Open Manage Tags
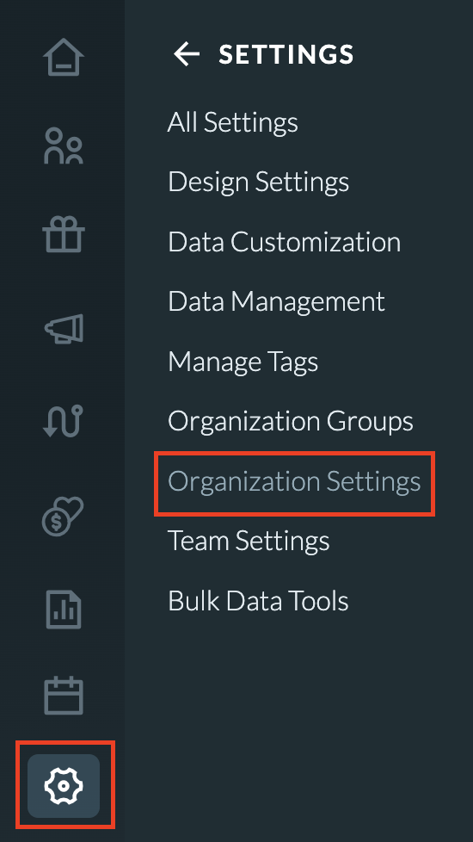The width and height of the screenshot is (473, 842). coord(243,362)
